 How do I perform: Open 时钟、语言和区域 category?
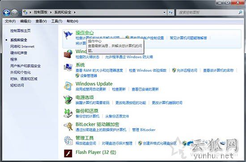[x=24, y=79]
